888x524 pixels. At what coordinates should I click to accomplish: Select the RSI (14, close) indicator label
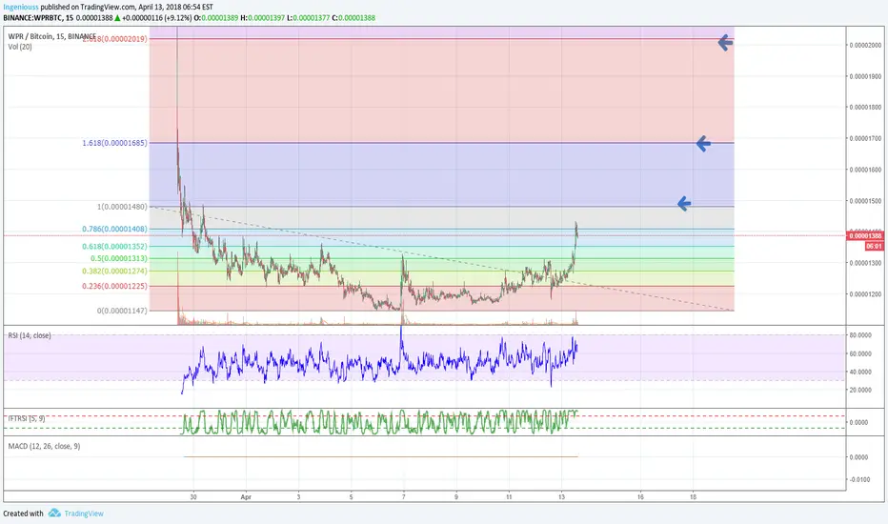tap(30, 335)
